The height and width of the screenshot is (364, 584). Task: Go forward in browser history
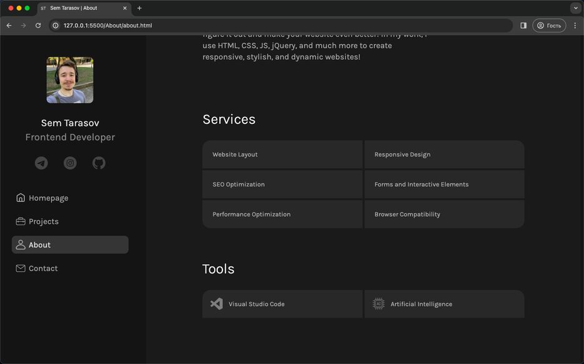coord(24,26)
